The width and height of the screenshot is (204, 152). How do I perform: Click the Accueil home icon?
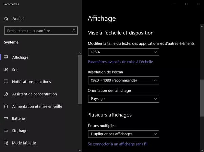(x=6, y=19)
